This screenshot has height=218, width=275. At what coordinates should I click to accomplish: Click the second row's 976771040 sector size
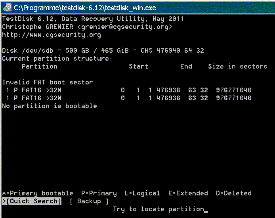pyautogui.click(x=234, y=98)
